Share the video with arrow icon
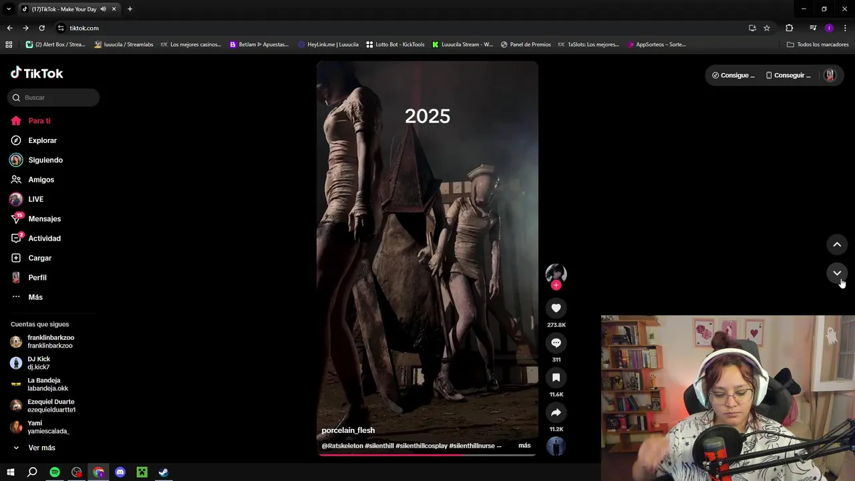 556,412
